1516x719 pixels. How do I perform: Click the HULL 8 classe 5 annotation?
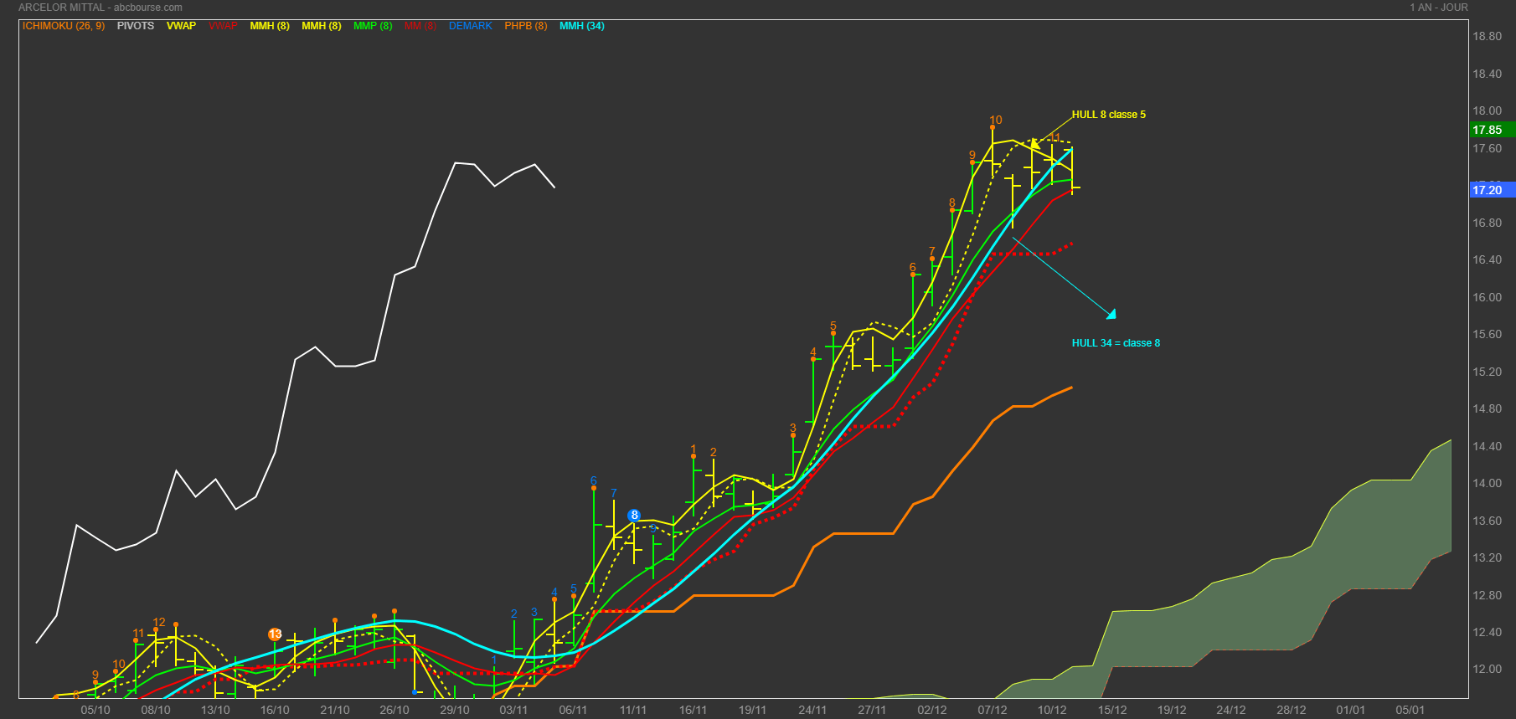[1109, 115]
